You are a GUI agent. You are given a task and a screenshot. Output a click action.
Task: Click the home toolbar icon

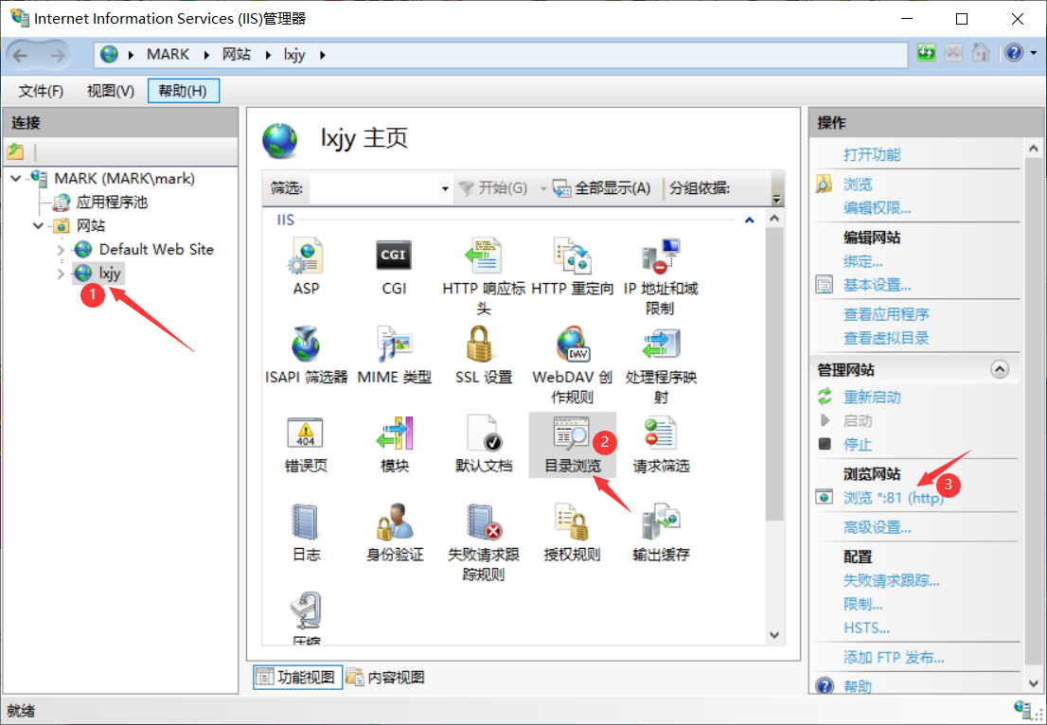(981, 53)
